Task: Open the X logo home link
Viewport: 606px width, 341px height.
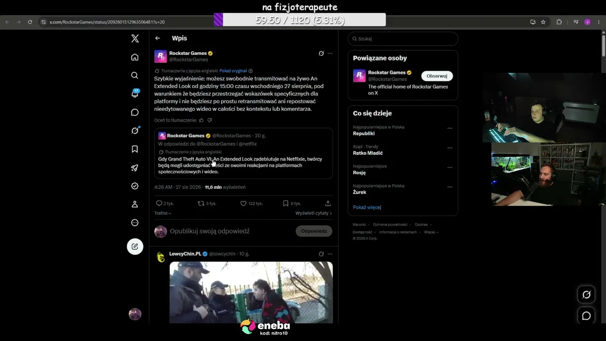Action: pyautogui.click(x=135, y=39)
